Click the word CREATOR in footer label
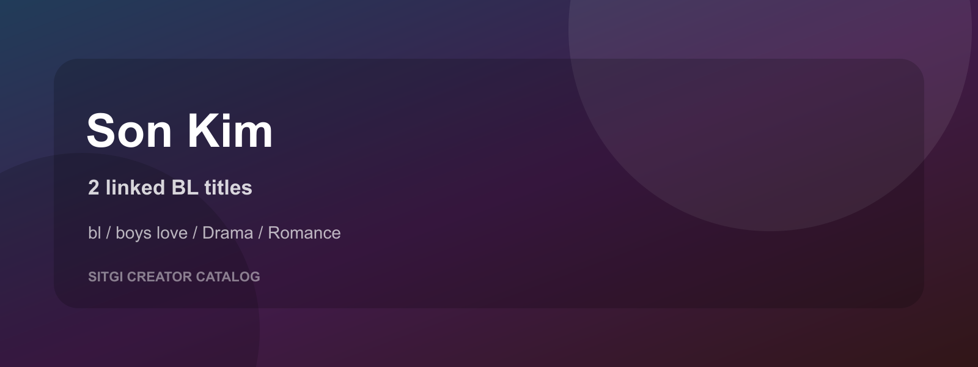The height and width of the screenshot is (367, 978). click(x=160, y=276)
